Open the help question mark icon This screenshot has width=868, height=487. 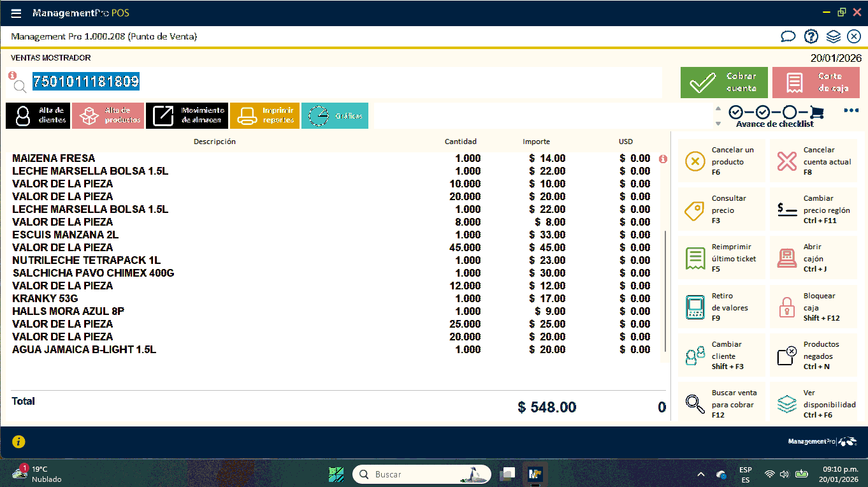811,36
